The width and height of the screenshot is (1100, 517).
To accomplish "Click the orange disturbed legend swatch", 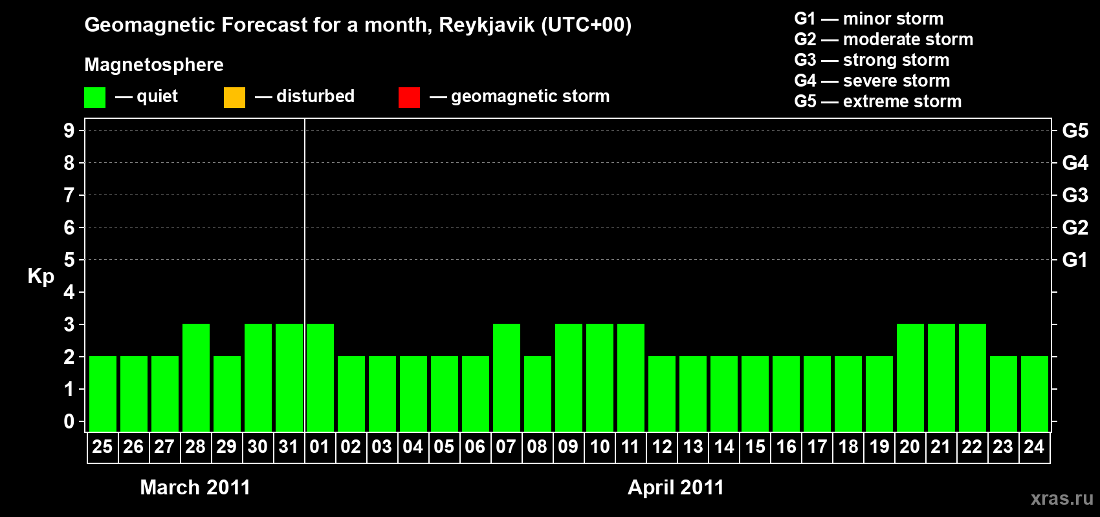I will (234, 98).
